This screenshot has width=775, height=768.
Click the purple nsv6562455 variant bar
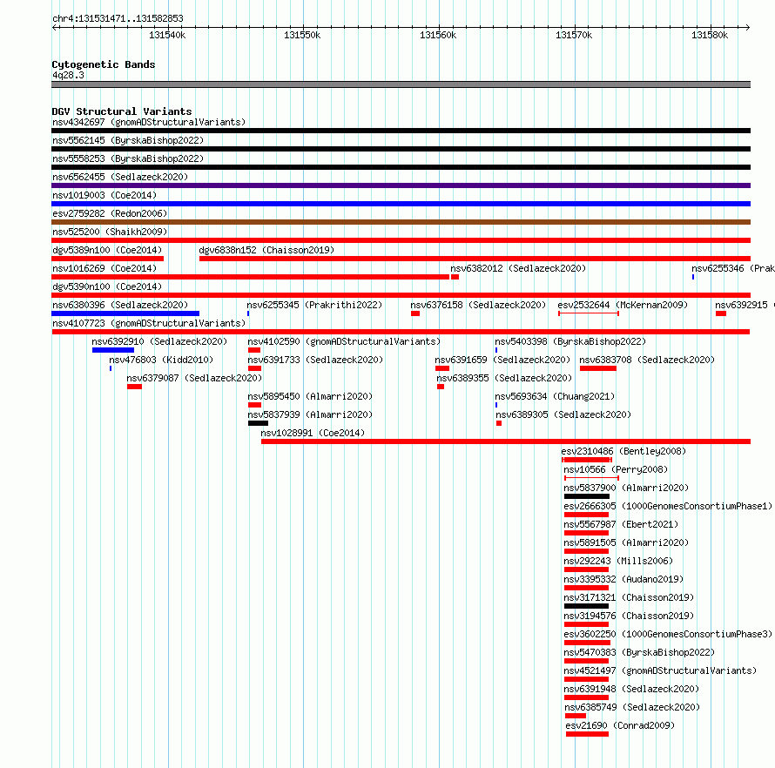point(401,185)
